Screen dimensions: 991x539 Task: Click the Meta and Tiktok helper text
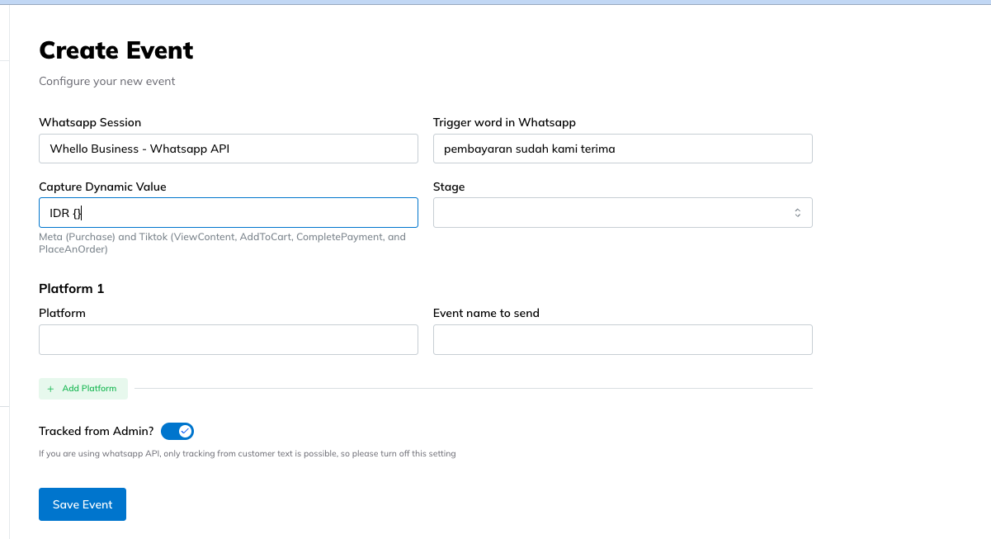point(222,243)
